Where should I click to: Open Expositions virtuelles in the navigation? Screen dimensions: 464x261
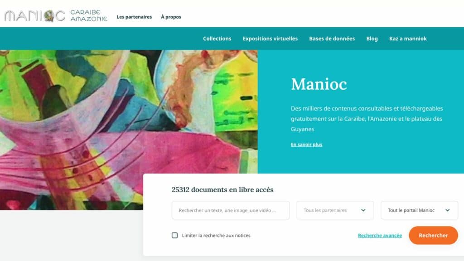(270, 39)
